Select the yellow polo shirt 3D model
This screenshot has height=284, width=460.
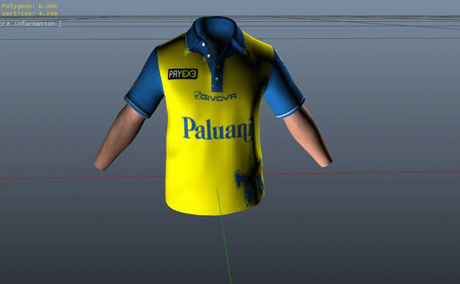point(214,117)
